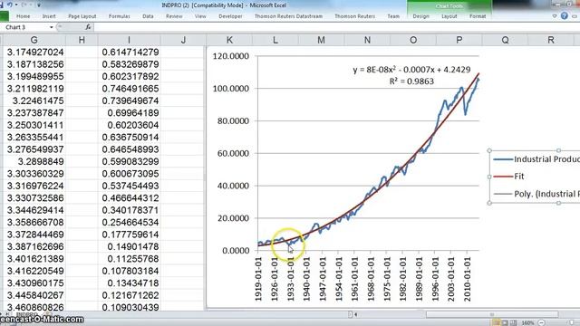Switch to the Page Layout tab
The height and width of the screenshot is (326, 580).
point(82,16)
